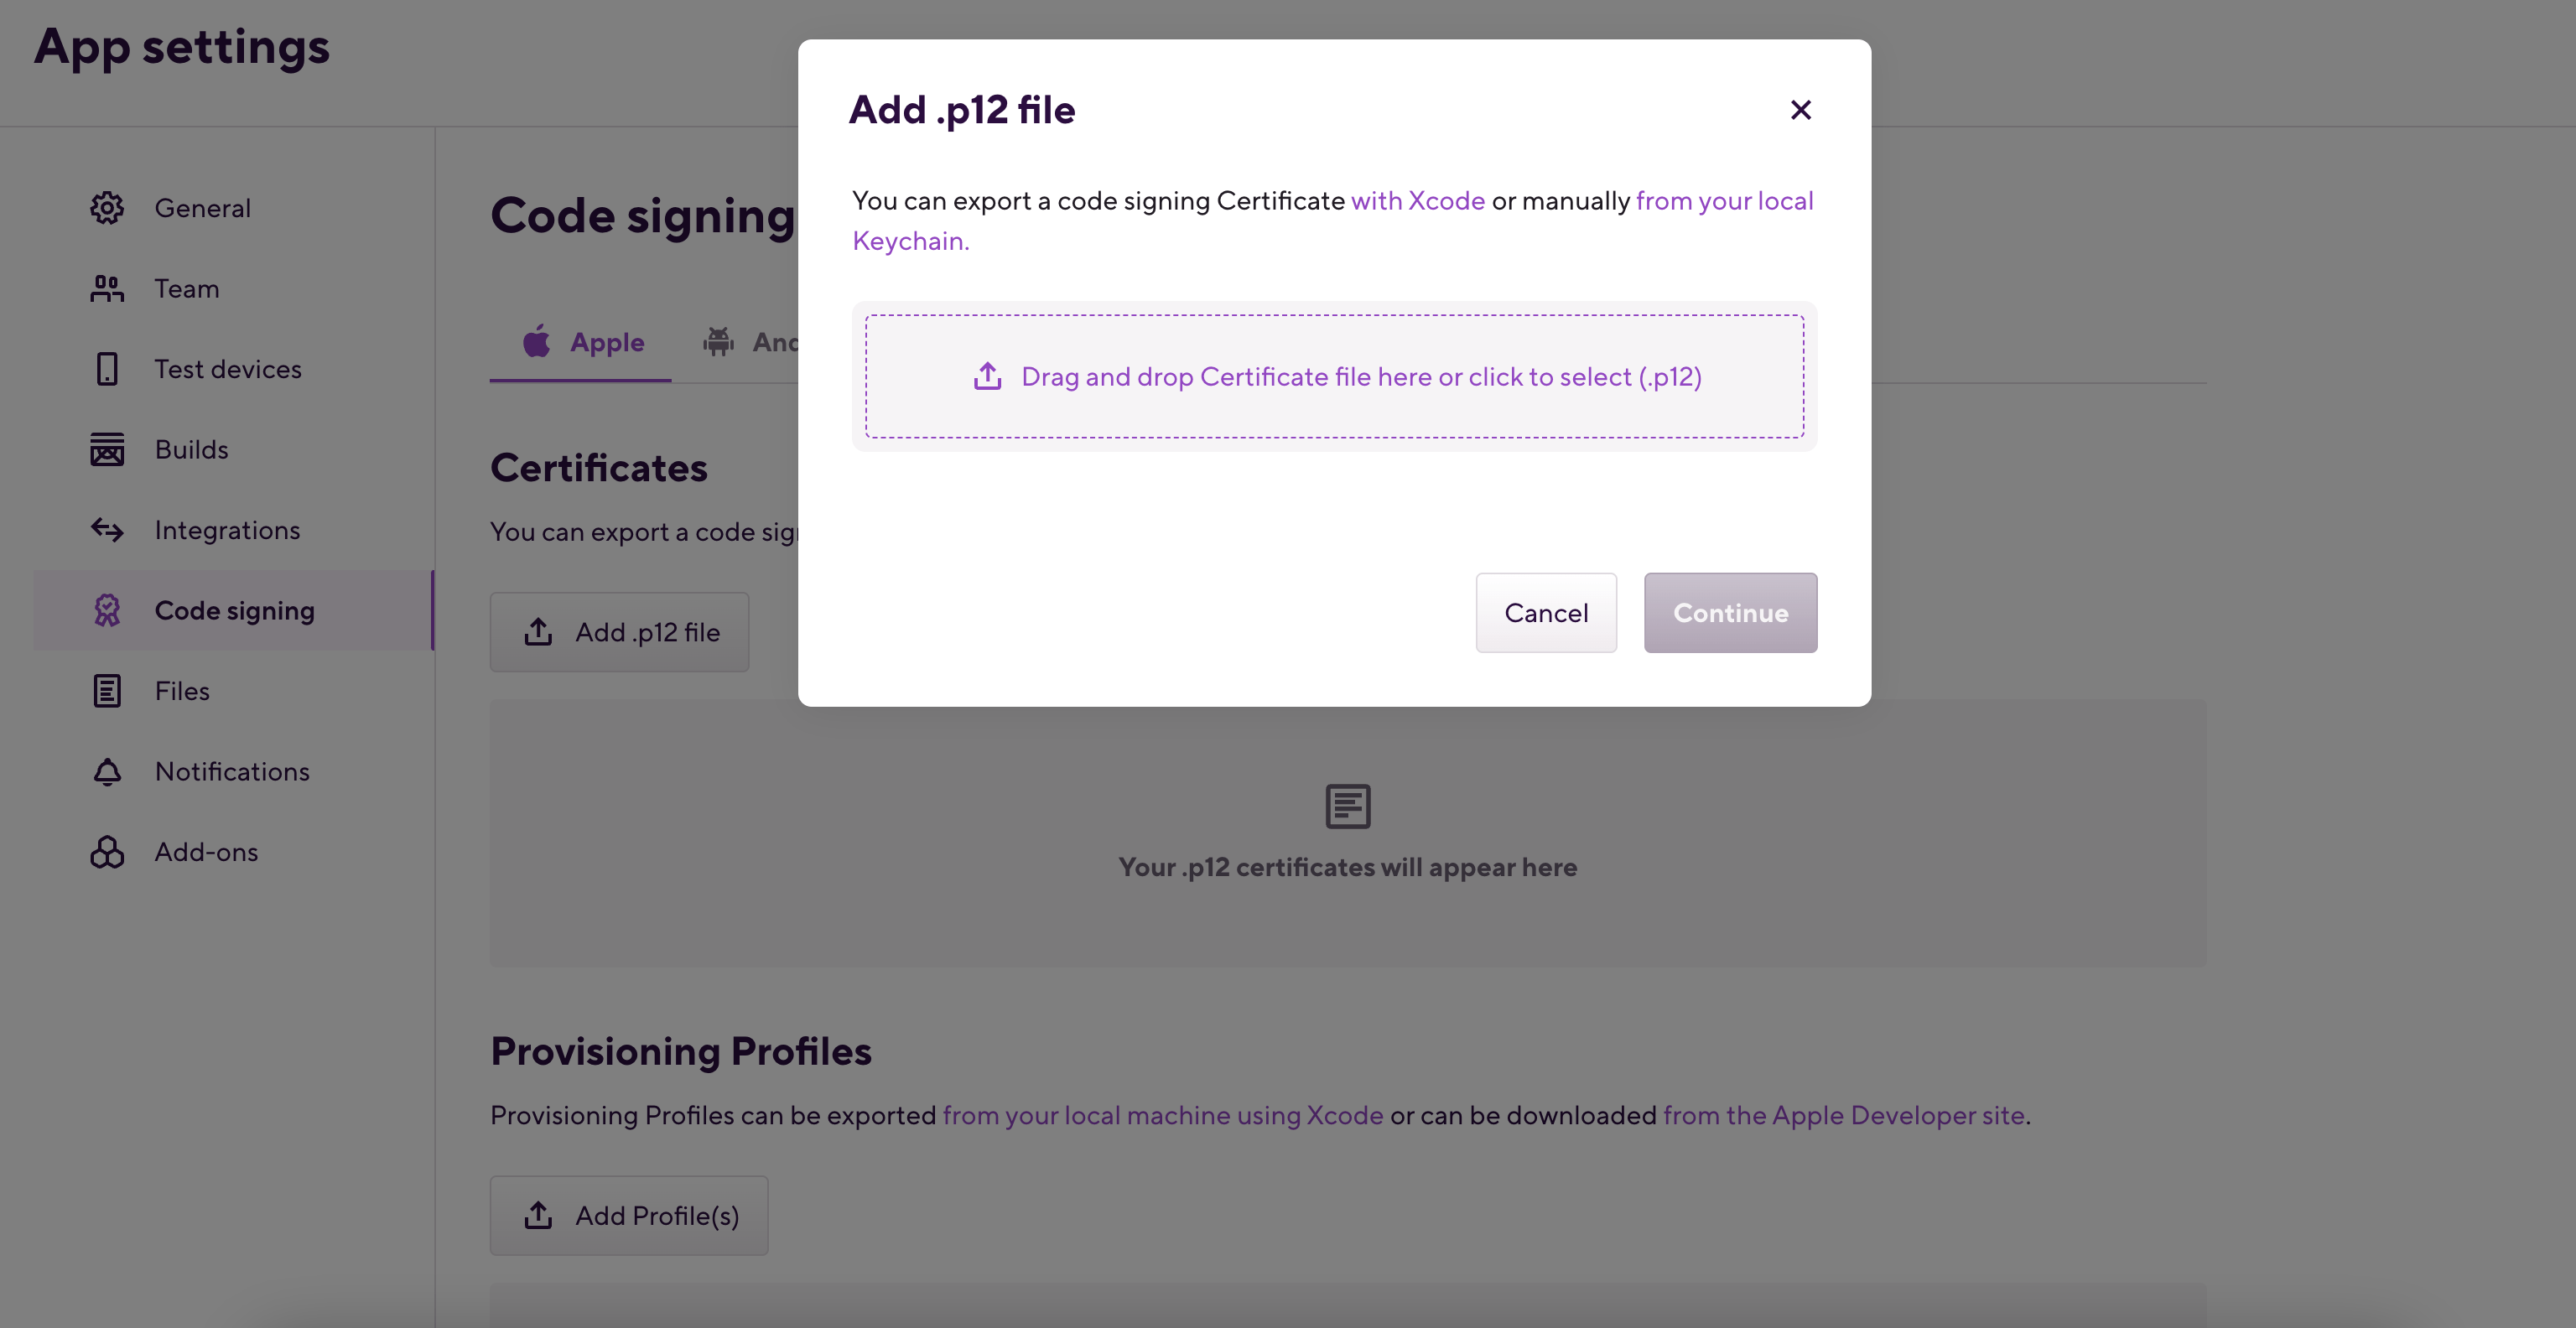The width and height of the screenshot is (2576, 1328).
Task: Select the Code signing badge icon
Action: click(x=107, y=610)
